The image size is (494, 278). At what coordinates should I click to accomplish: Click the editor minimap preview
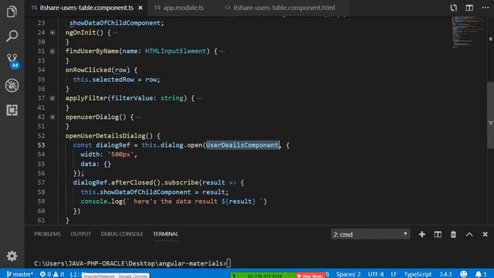pos(469,32)
